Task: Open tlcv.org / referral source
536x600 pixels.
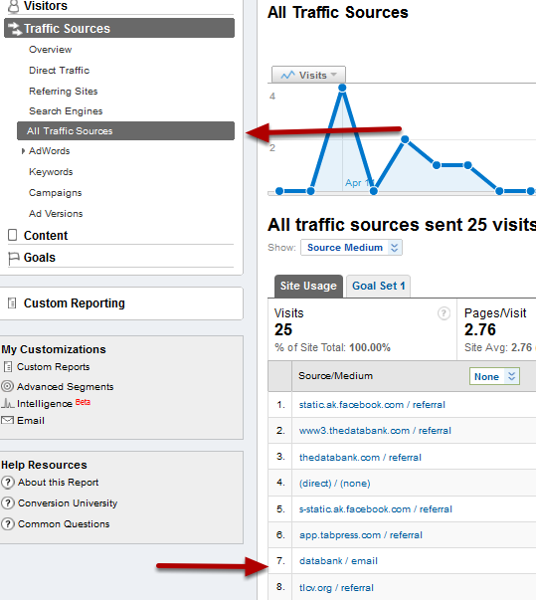Action: coord(336,588)
